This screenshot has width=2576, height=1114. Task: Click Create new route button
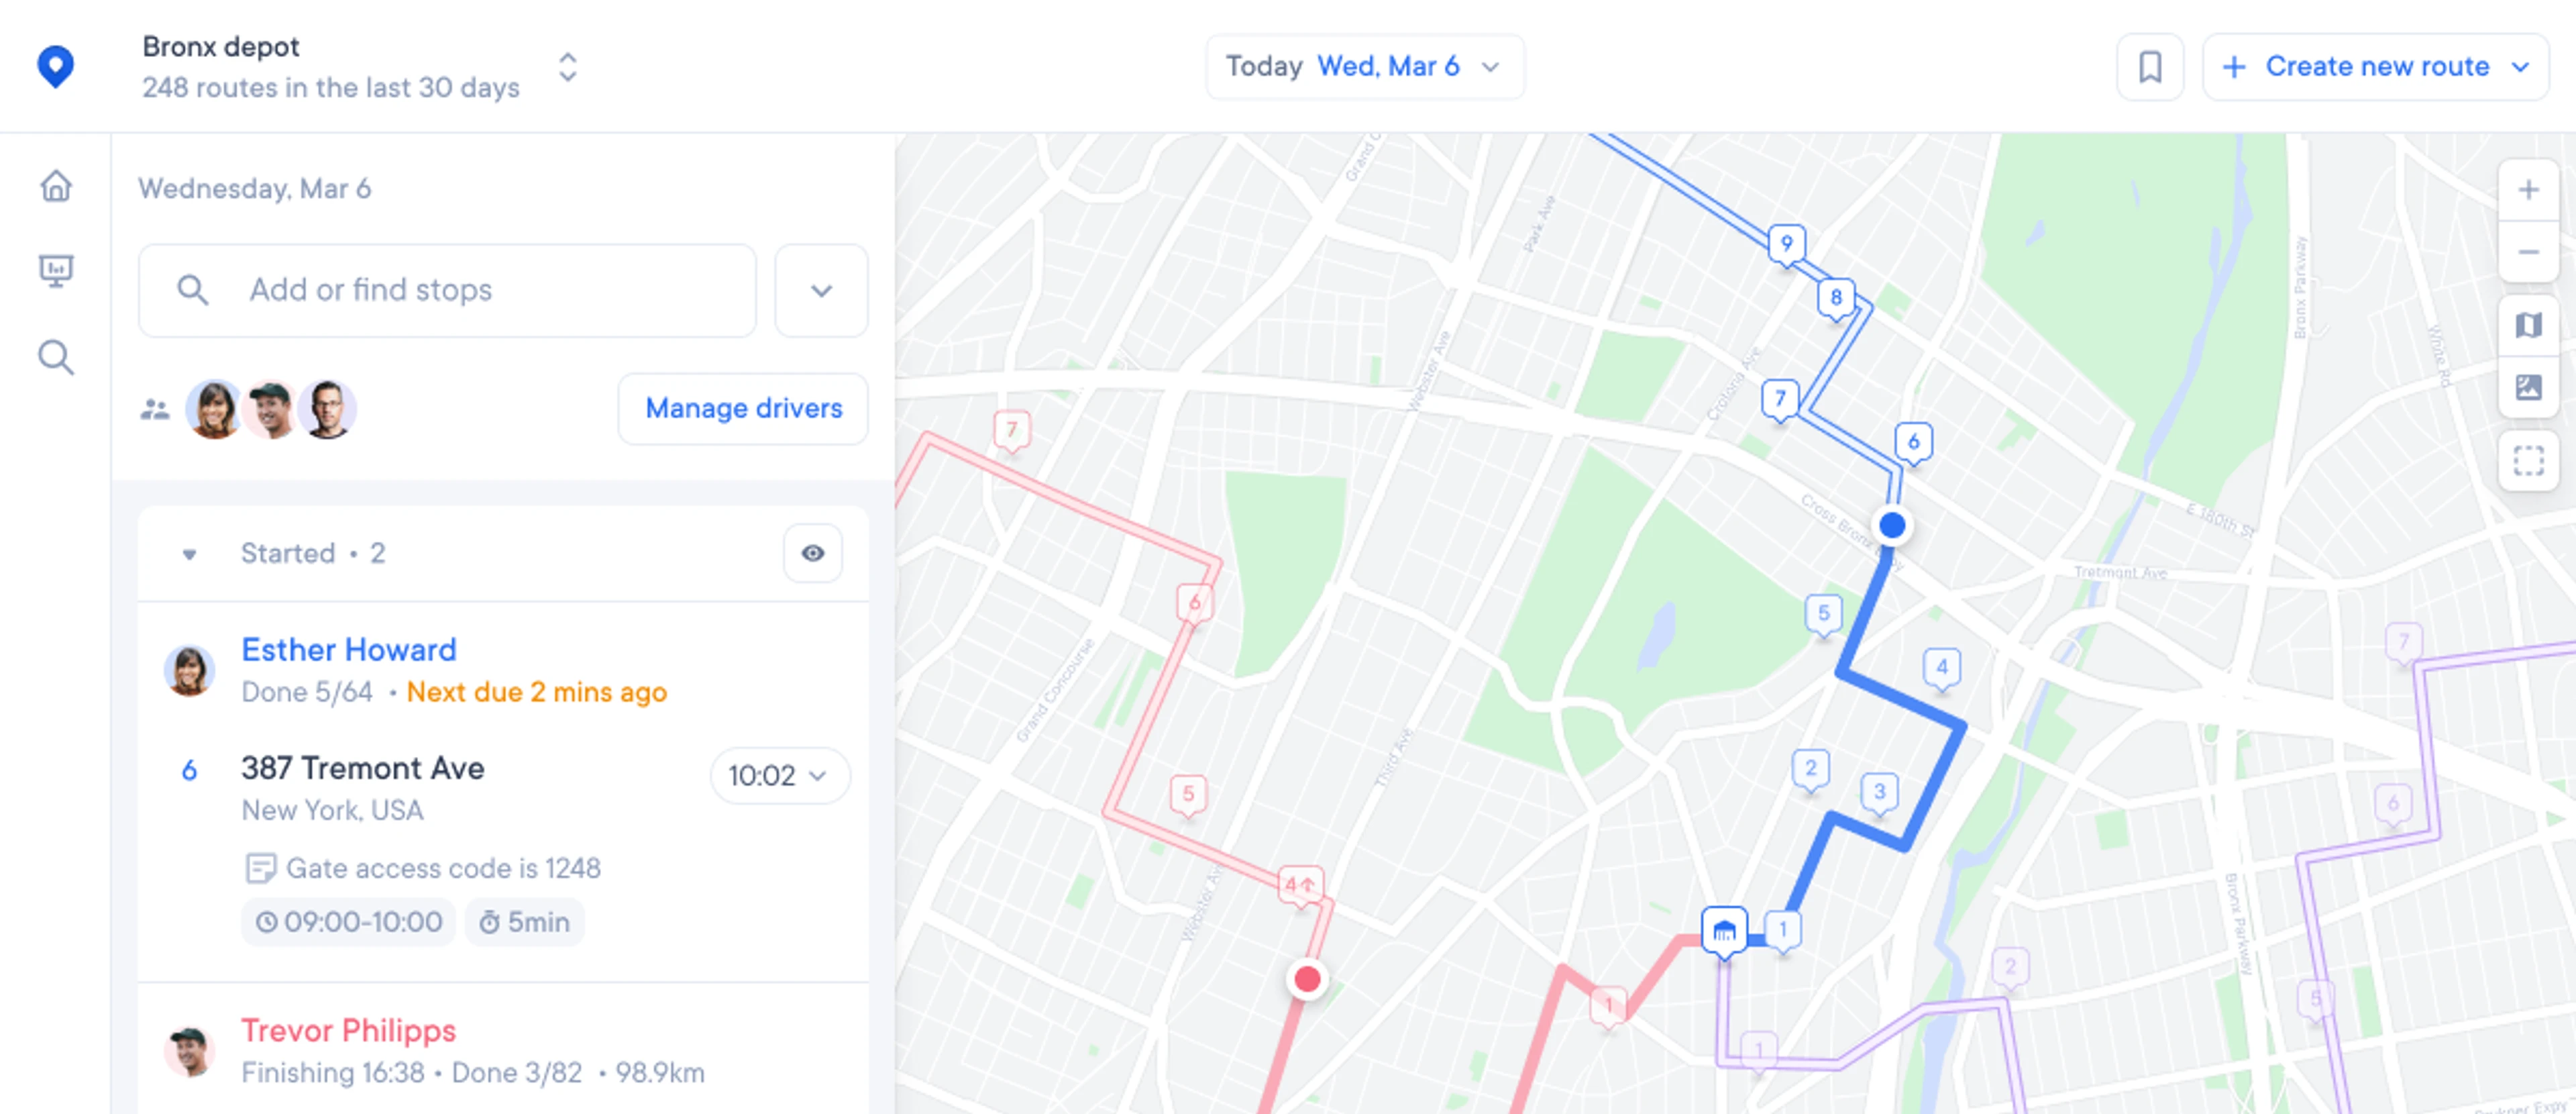tap(2375, 66)
